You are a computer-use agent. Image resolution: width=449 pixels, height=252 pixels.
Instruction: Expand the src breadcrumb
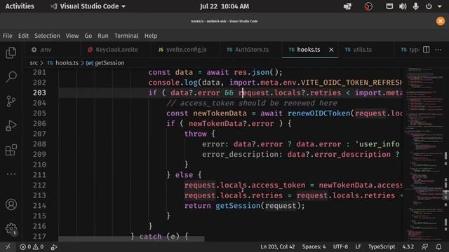click(34, 63)
